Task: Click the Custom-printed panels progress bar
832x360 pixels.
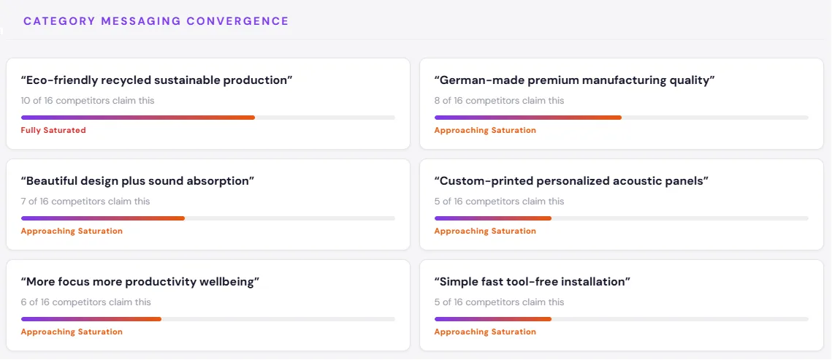Action: pyautogui.click(x=622, y=218)
